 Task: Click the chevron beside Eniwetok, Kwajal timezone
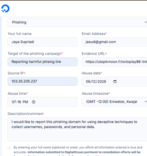145,101
